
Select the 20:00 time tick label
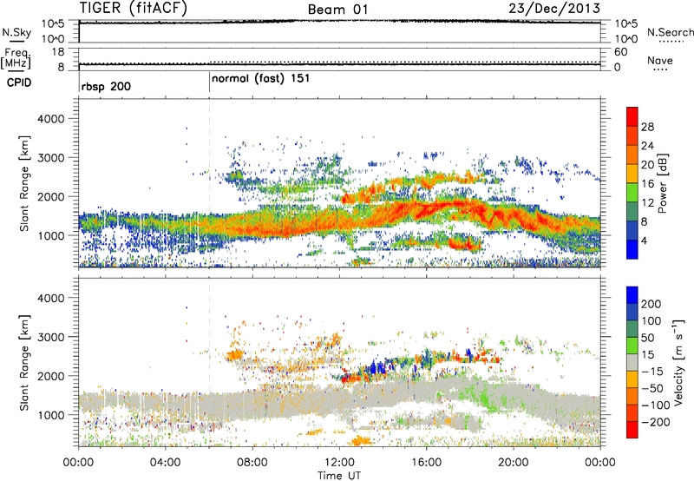514,463
